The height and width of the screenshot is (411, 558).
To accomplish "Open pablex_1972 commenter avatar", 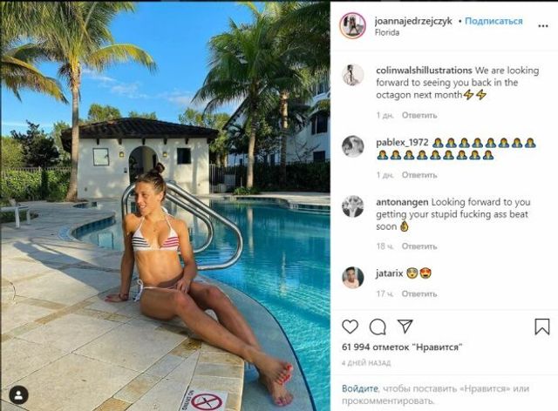I will click(x=352, y=146).
